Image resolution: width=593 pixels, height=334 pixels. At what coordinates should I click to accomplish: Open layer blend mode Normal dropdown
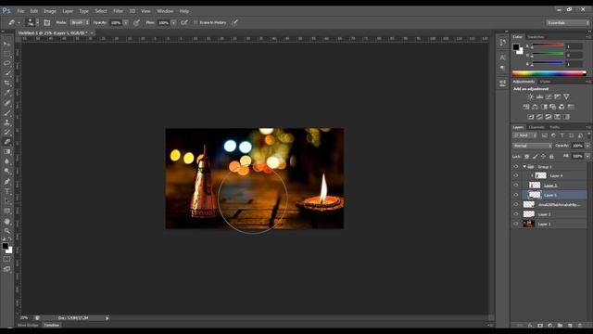pyautogui.click(x=532, y=146)
